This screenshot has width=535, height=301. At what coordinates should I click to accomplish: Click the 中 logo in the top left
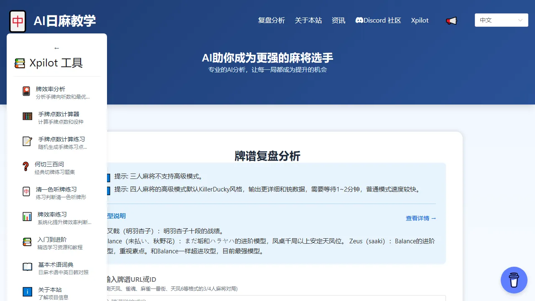pyautogui.click(x=18, y=20)
